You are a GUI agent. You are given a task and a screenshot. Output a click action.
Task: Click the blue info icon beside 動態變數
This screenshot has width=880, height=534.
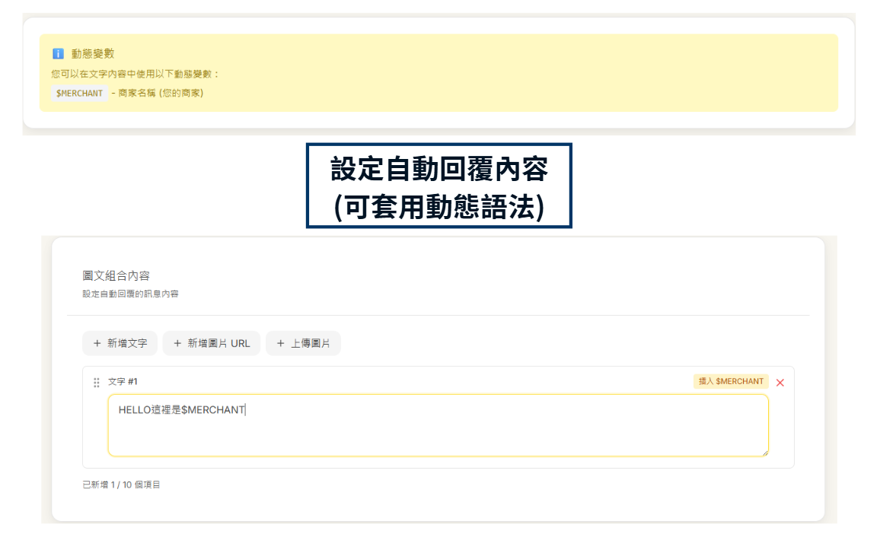pyautogui.click(x=58, y=54)
